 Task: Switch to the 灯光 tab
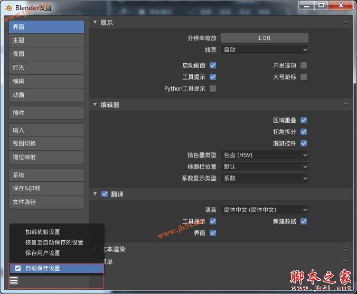click(46, 67)
